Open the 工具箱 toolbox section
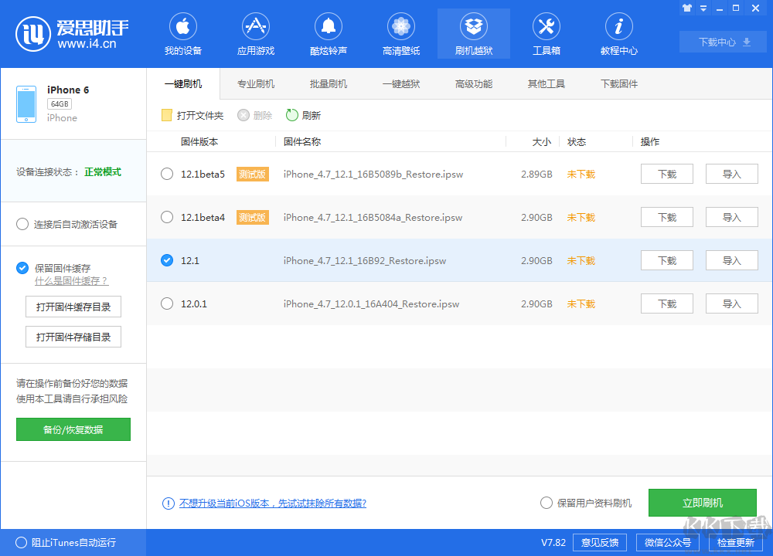773x556 pixels. click(546, 33)
